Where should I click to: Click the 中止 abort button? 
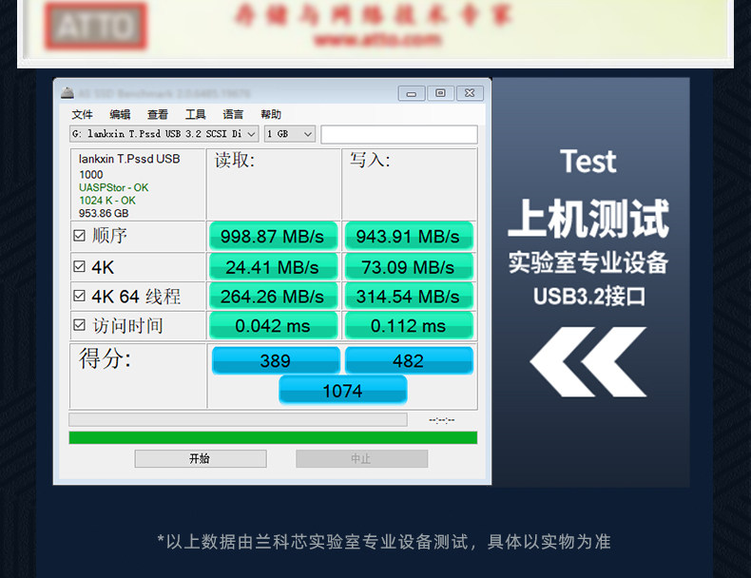[361, 459]
